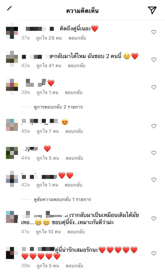
Task: Heart the 44-week single heart comment
Action: point(154,153)
